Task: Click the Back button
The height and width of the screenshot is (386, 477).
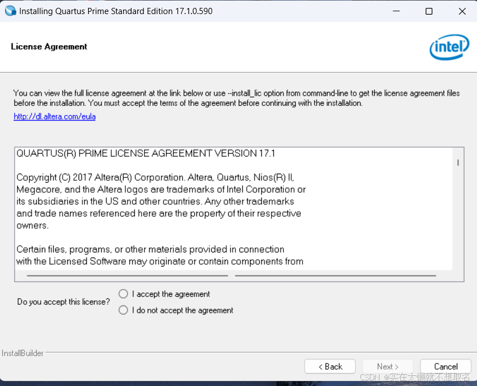Action: coord(330,367)
